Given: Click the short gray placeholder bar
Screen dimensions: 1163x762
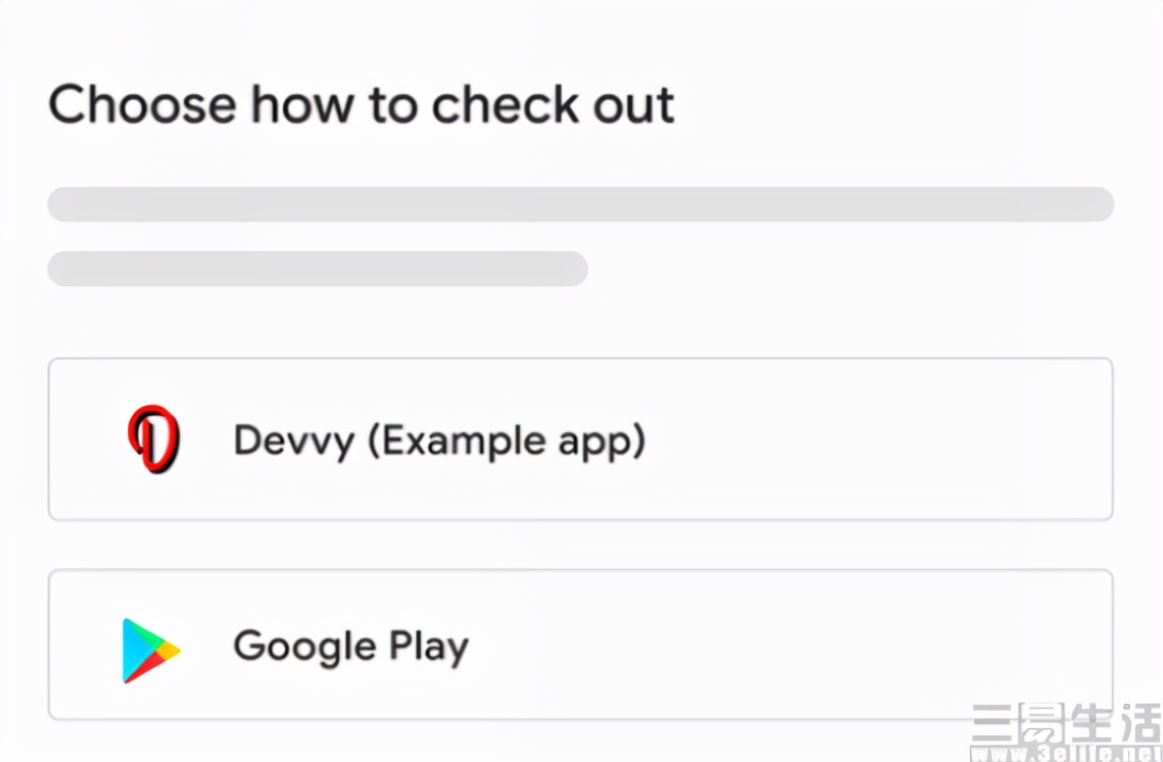Looking at the screenshot, I should click(317, 269).
